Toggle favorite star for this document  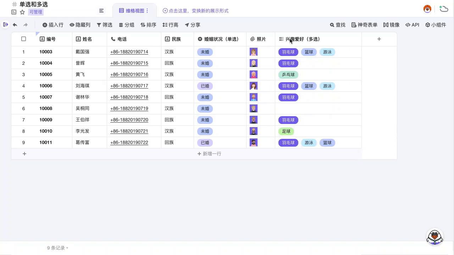point(22,12)
